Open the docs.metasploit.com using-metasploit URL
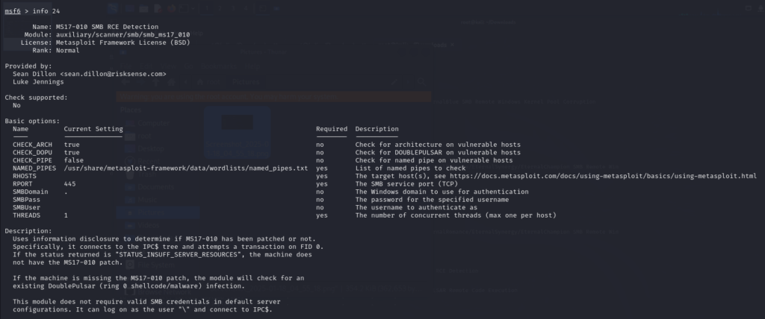765x319 pixels. tap(603, 176)
